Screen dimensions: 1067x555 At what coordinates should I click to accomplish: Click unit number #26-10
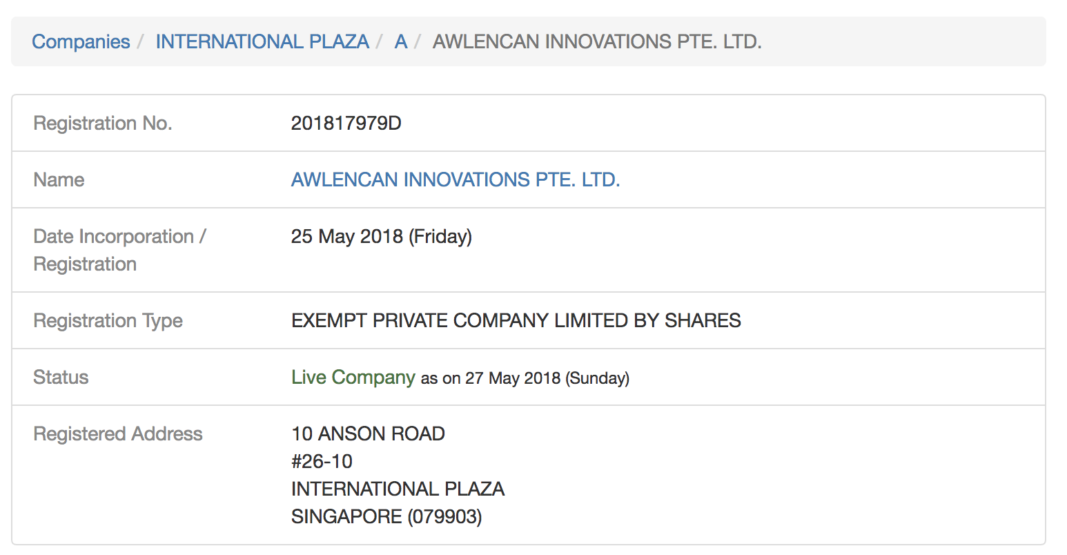(x=322, y=461)
